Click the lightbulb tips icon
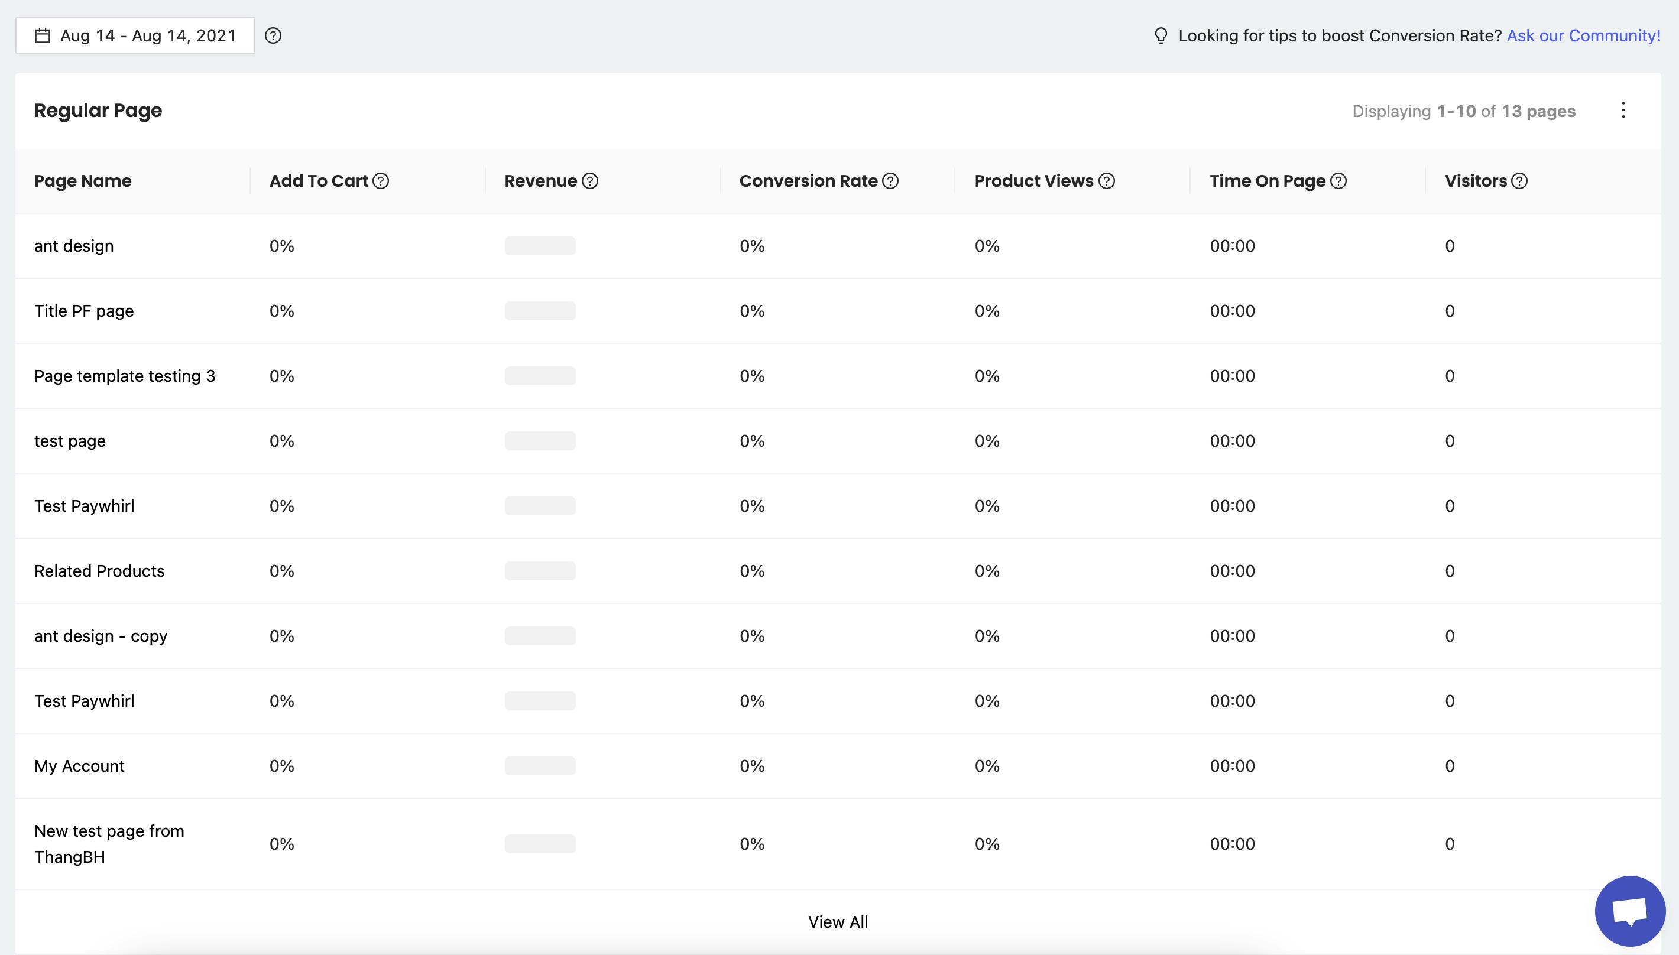Viewport: 1679px width, 955px height. point(1161,35)
